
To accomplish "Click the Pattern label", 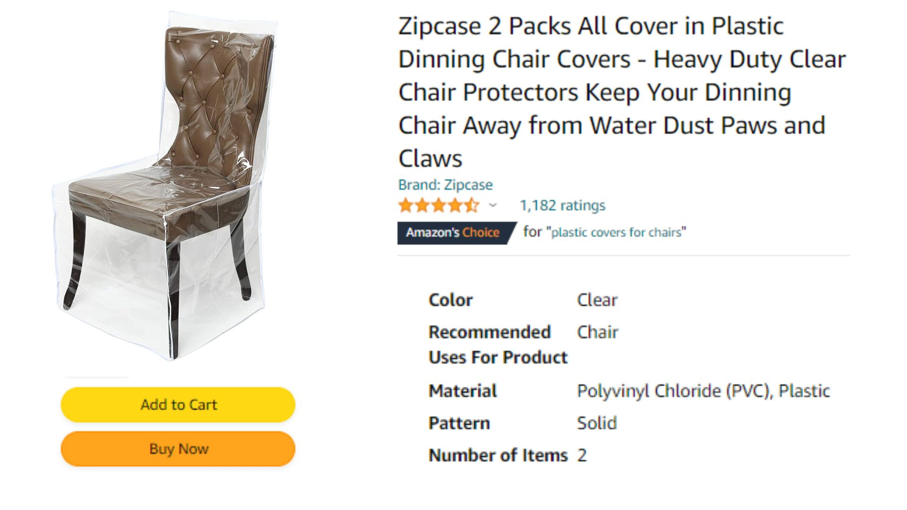I will click(459, 423).
